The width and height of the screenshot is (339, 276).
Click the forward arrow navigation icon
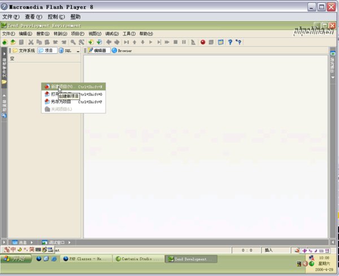pyautogui.click(x=117, y=42)
